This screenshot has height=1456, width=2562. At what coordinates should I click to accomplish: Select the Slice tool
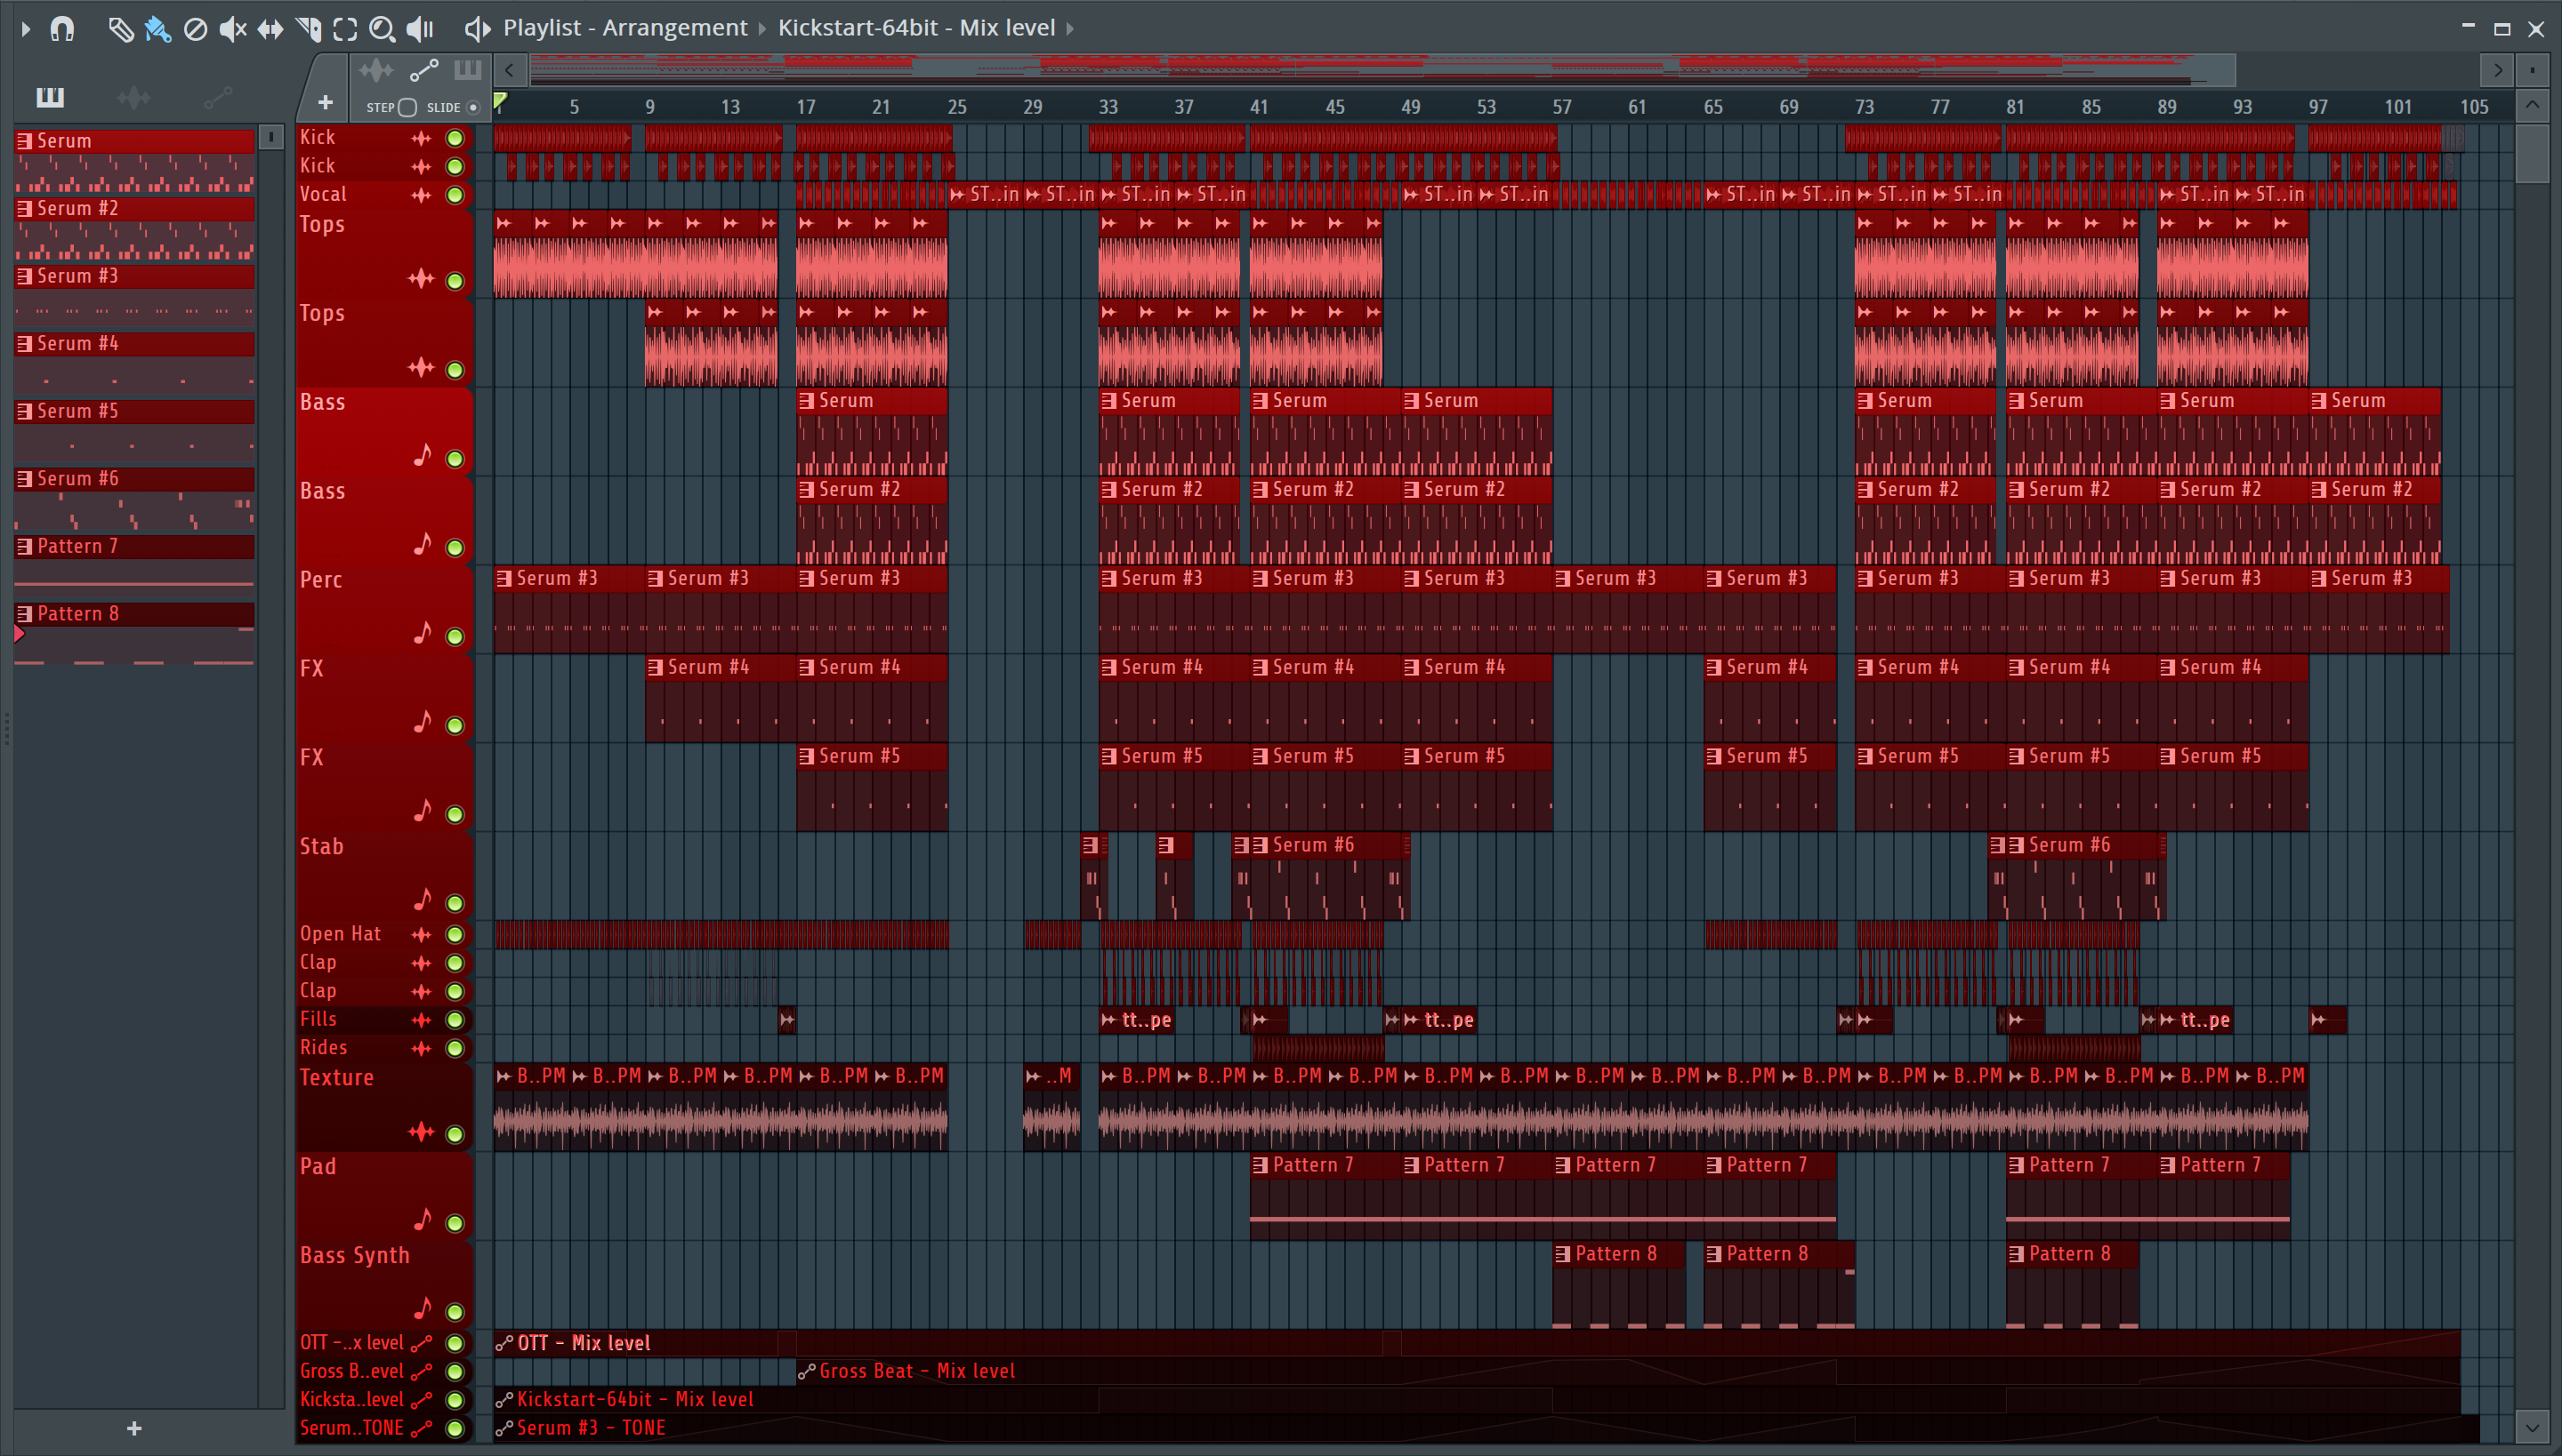pos(308,29)
